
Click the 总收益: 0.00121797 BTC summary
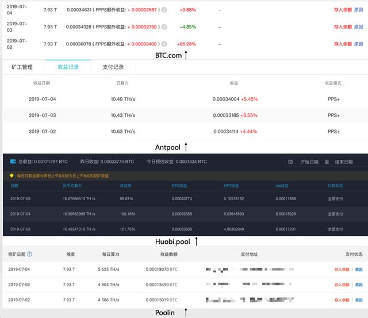[x=43, y=162]
